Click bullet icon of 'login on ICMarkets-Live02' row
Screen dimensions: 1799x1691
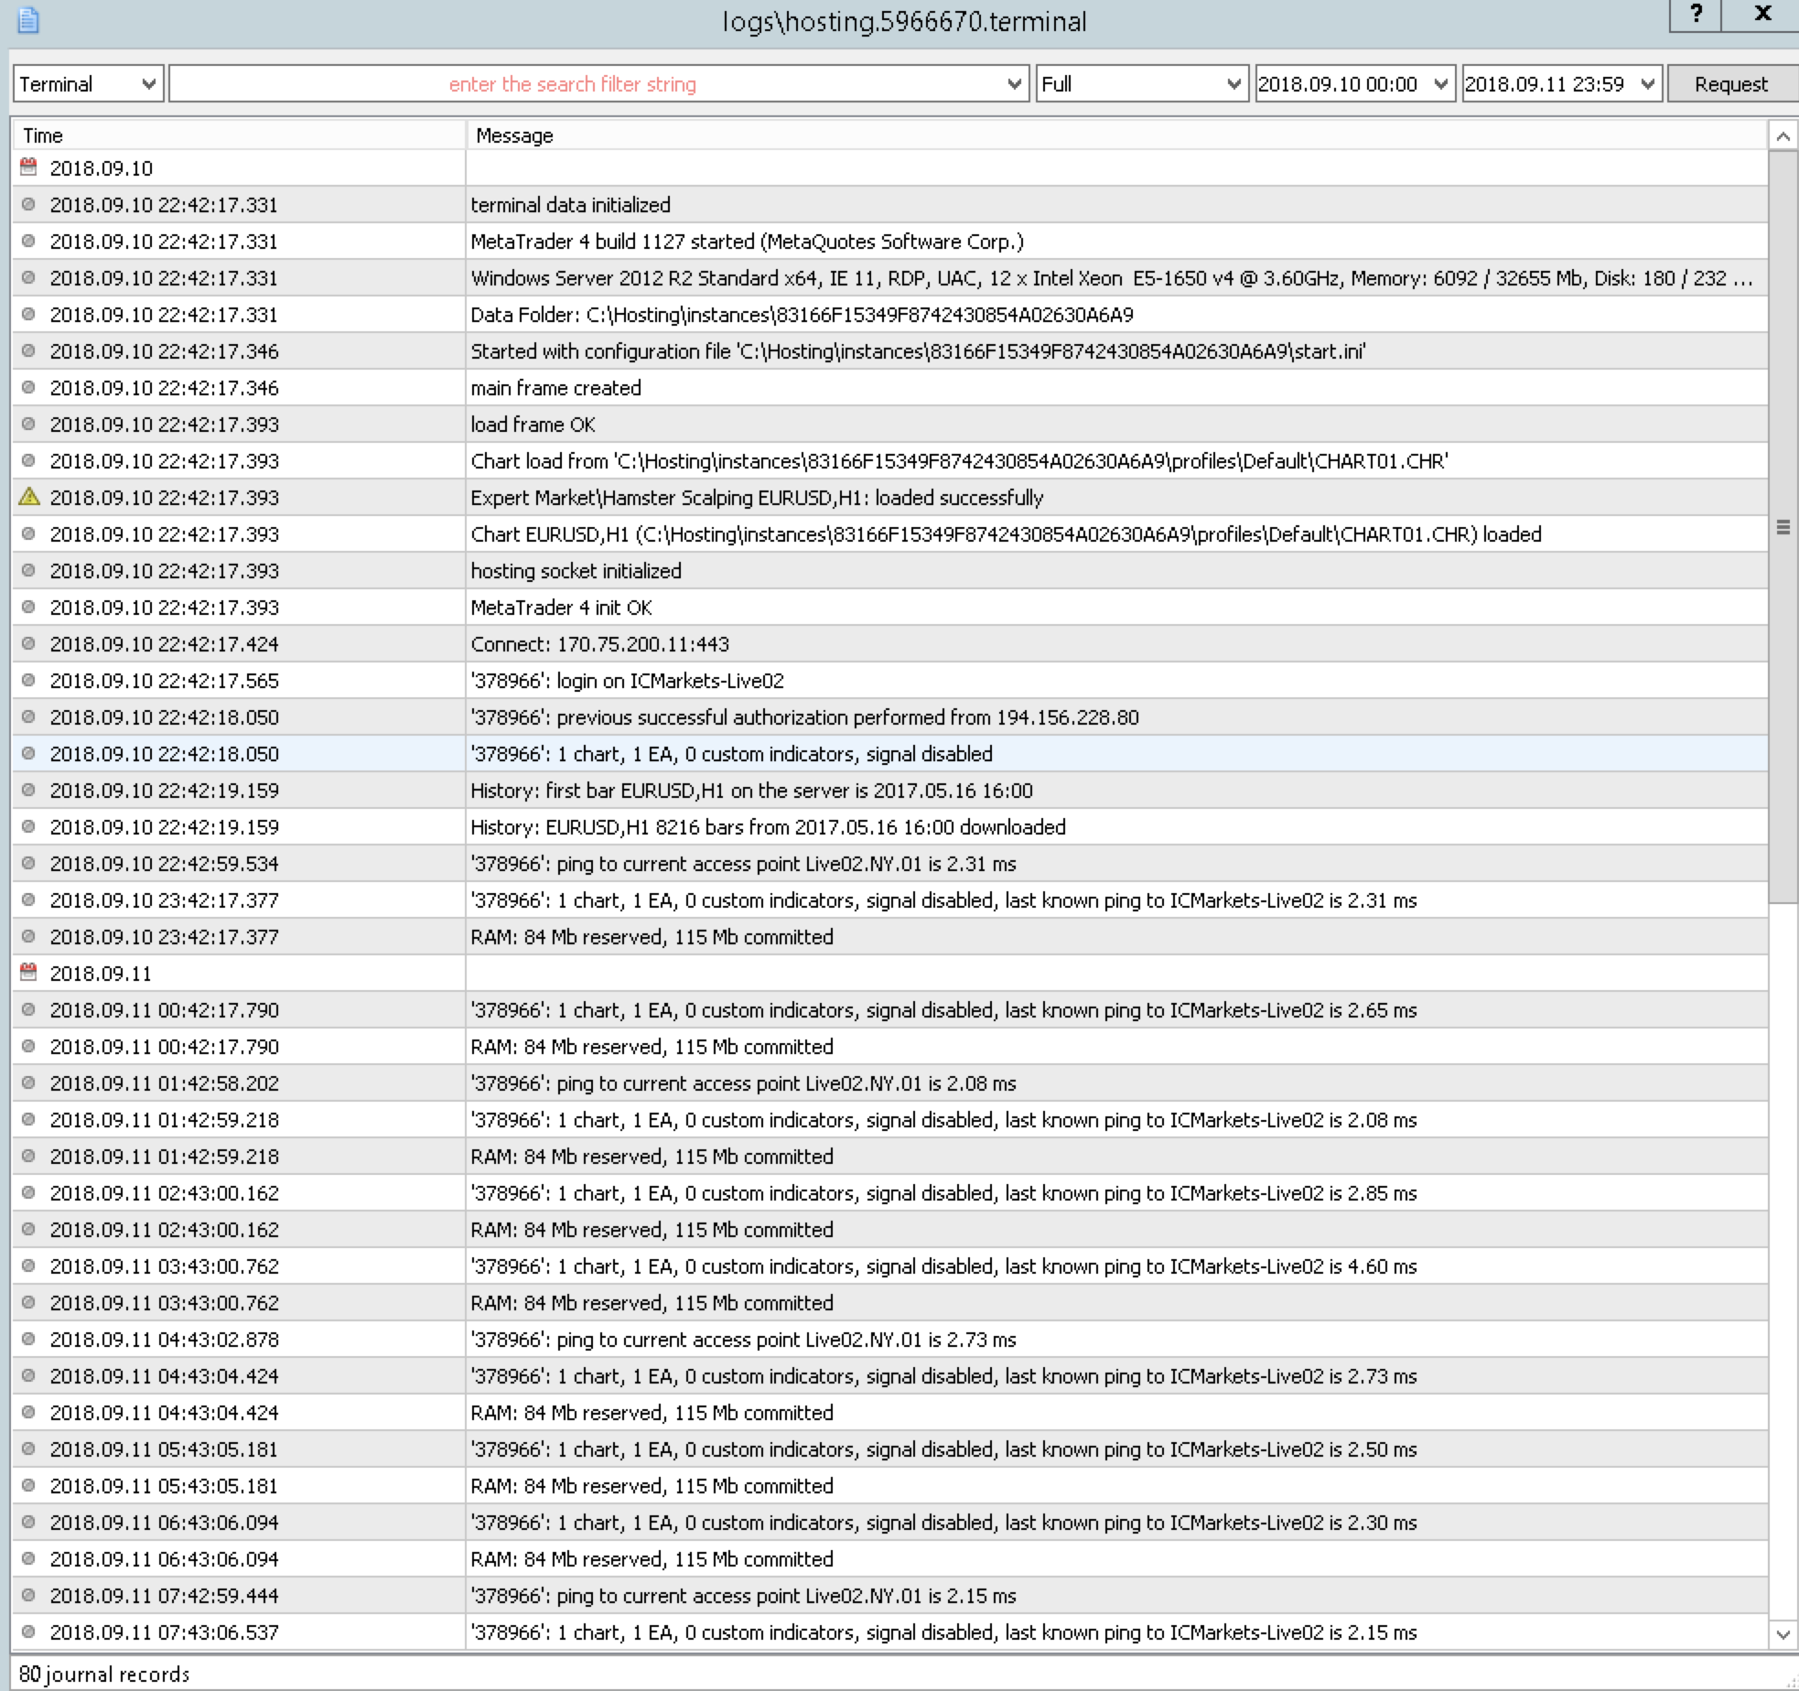[x=28, y=680]
